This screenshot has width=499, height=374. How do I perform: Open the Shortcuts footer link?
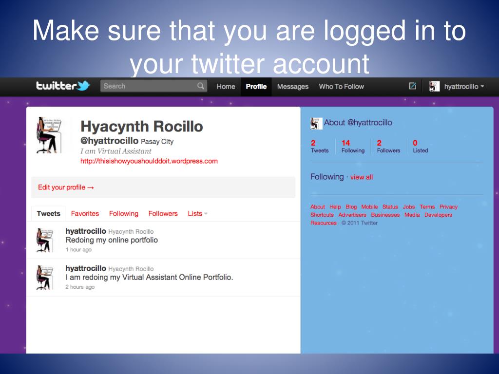[322, 215]
